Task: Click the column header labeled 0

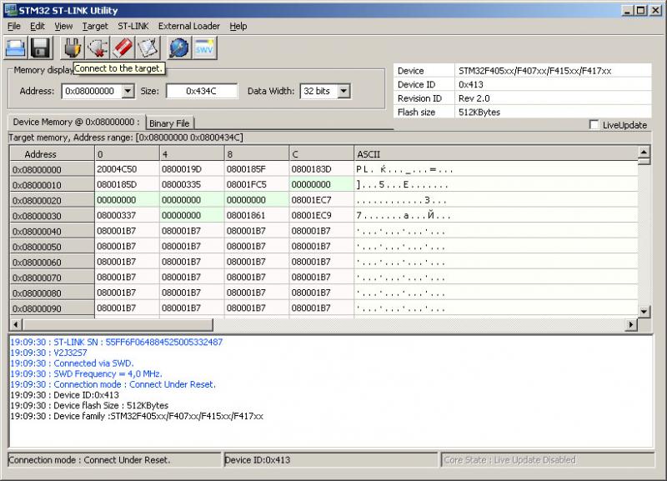Action: [x=128, y=154]
